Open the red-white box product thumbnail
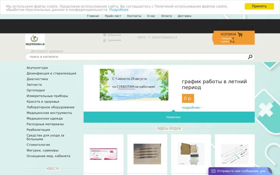This screenshot has height=175, width=280. tap(103, 154)
